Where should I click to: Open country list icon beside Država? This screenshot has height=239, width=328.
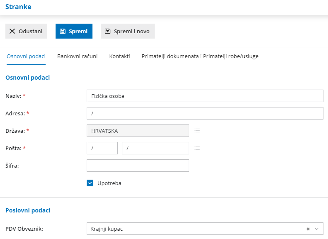[x=197, y=131]
